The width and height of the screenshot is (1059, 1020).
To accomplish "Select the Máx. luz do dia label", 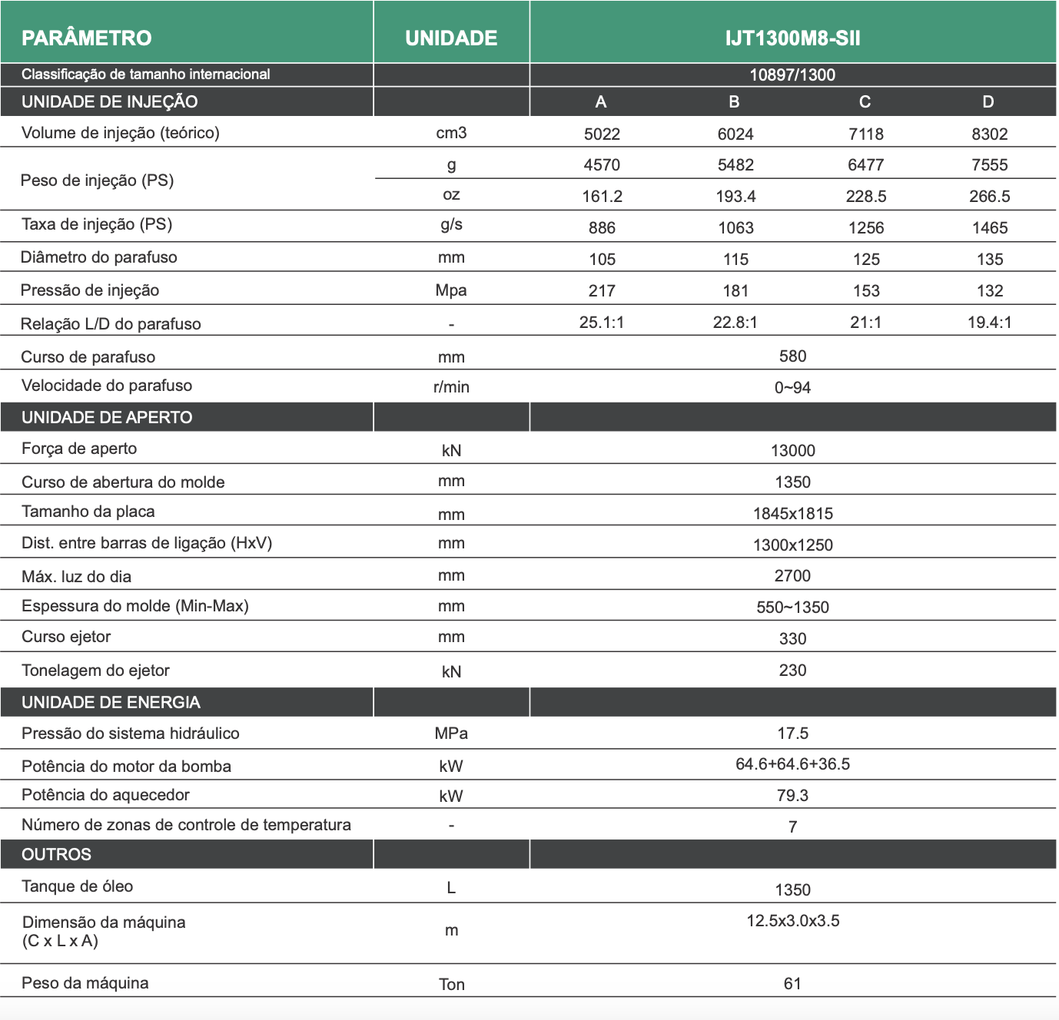I will 77,576.
